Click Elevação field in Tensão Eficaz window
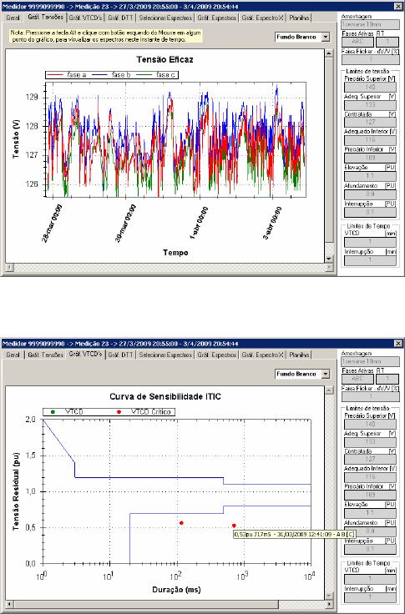 point(371,176)
